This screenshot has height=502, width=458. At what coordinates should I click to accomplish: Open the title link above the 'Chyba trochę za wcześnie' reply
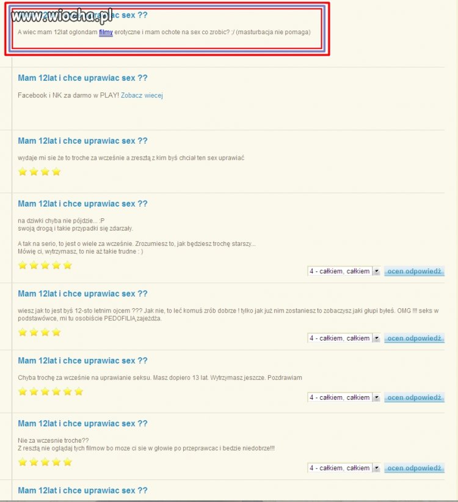click(82, 361)
